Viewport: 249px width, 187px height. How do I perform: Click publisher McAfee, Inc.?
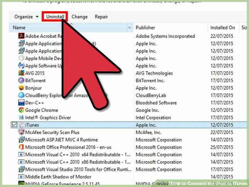coord(149,132)
